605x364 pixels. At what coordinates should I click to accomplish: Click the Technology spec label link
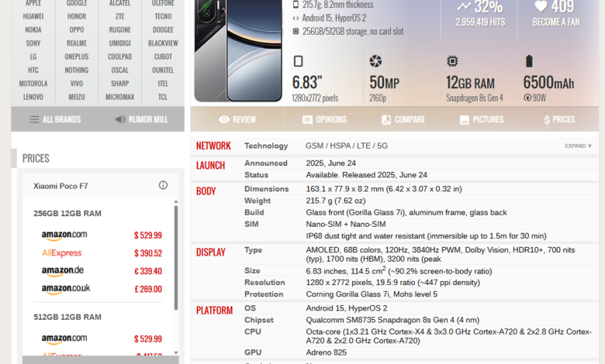click(266, 146)
